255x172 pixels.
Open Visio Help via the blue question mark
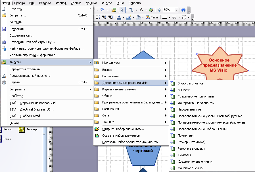pyautogui.click(x=183, y=10)
